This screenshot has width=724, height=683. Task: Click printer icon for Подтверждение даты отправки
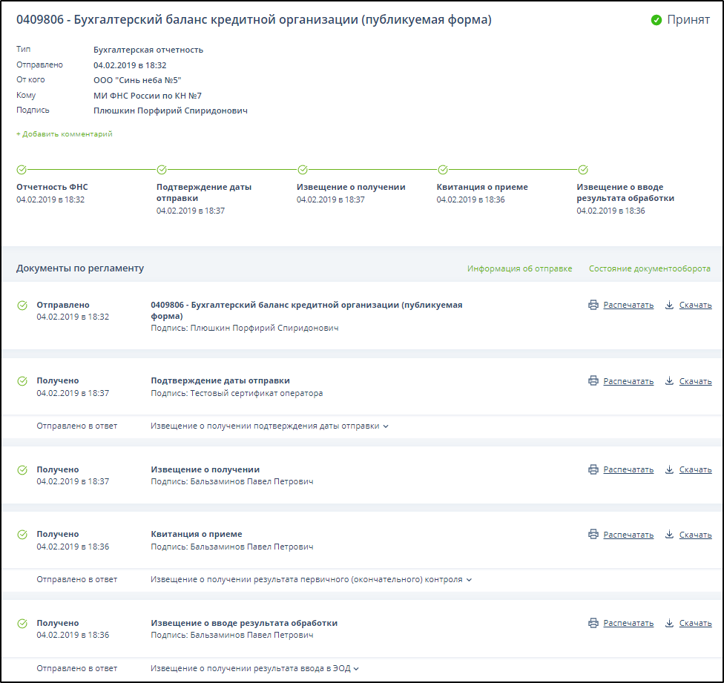[x=593, y=380]
